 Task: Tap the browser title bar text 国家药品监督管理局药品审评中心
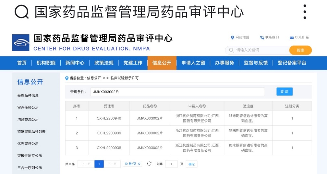pyautogui.click(x=139, y=12)
